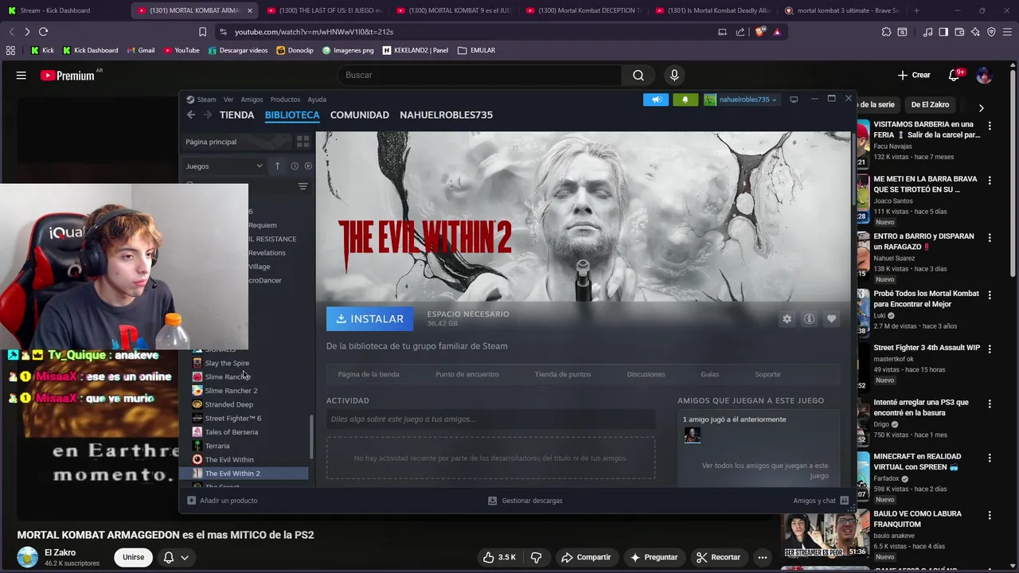Open Amigos y chat panel

pos(821,501)
